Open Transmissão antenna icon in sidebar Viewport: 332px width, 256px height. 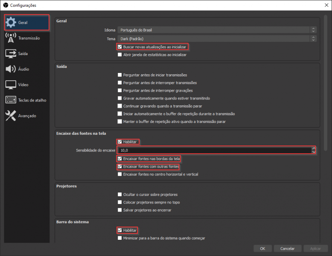(11, 38)
